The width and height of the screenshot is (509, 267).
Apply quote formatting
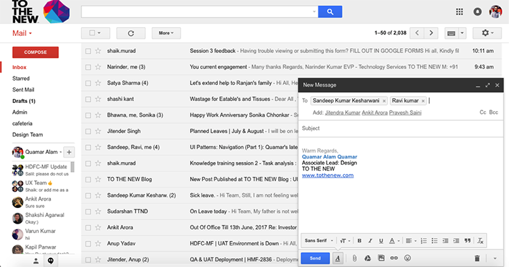click(468, 241)
